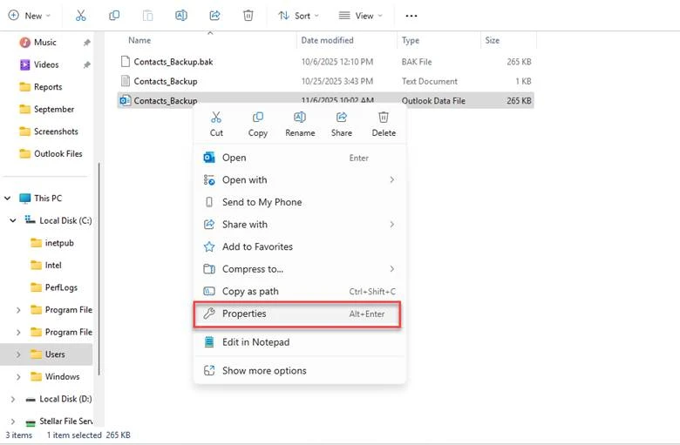Expand the Users folder in sidebar
The height and width of the screenshot is (445, 680).
(x=19, y=354)
